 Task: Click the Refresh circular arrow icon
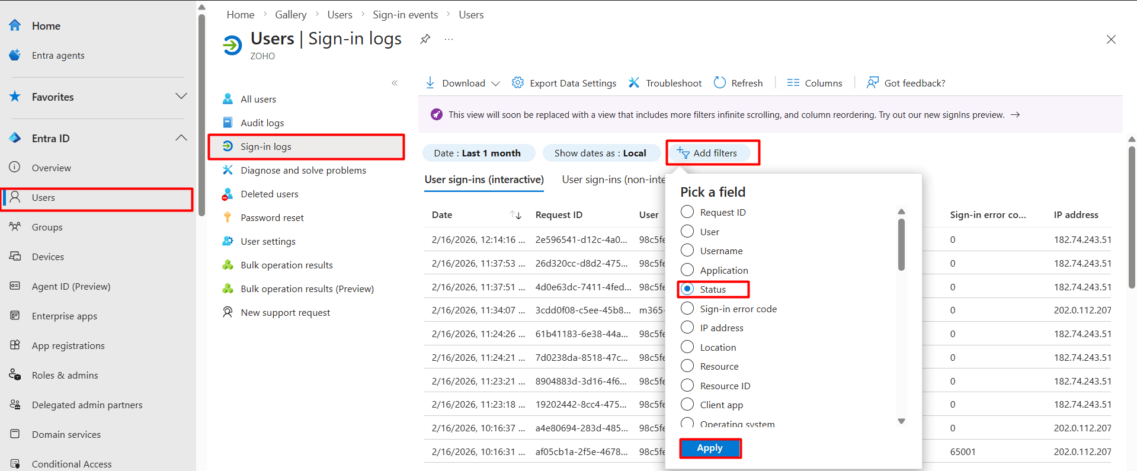(x=719, y=82)
